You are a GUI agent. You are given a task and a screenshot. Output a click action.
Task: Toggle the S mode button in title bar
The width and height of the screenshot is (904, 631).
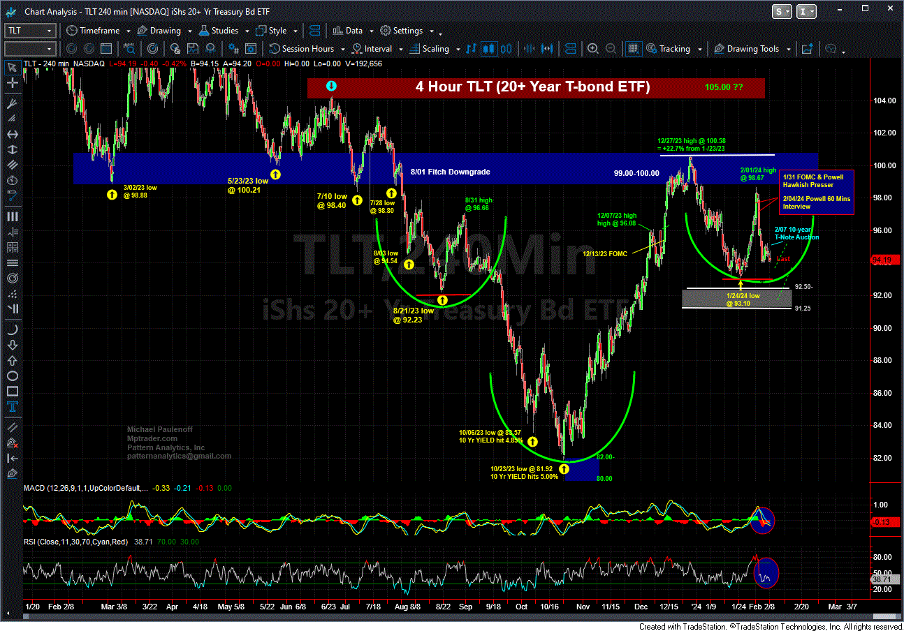(783, 12)
